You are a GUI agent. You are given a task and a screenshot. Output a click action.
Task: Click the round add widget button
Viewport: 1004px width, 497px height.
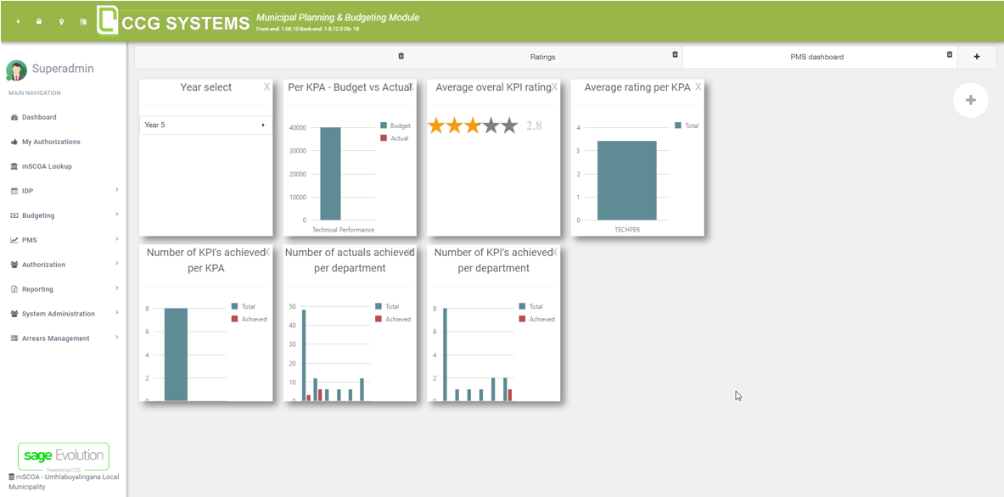pos(970,100)
